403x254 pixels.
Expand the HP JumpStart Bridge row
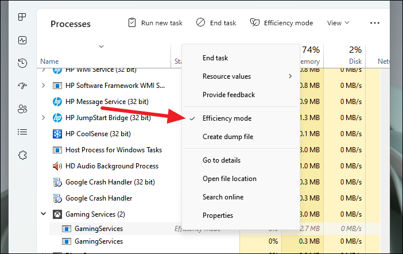coord(44,118)
